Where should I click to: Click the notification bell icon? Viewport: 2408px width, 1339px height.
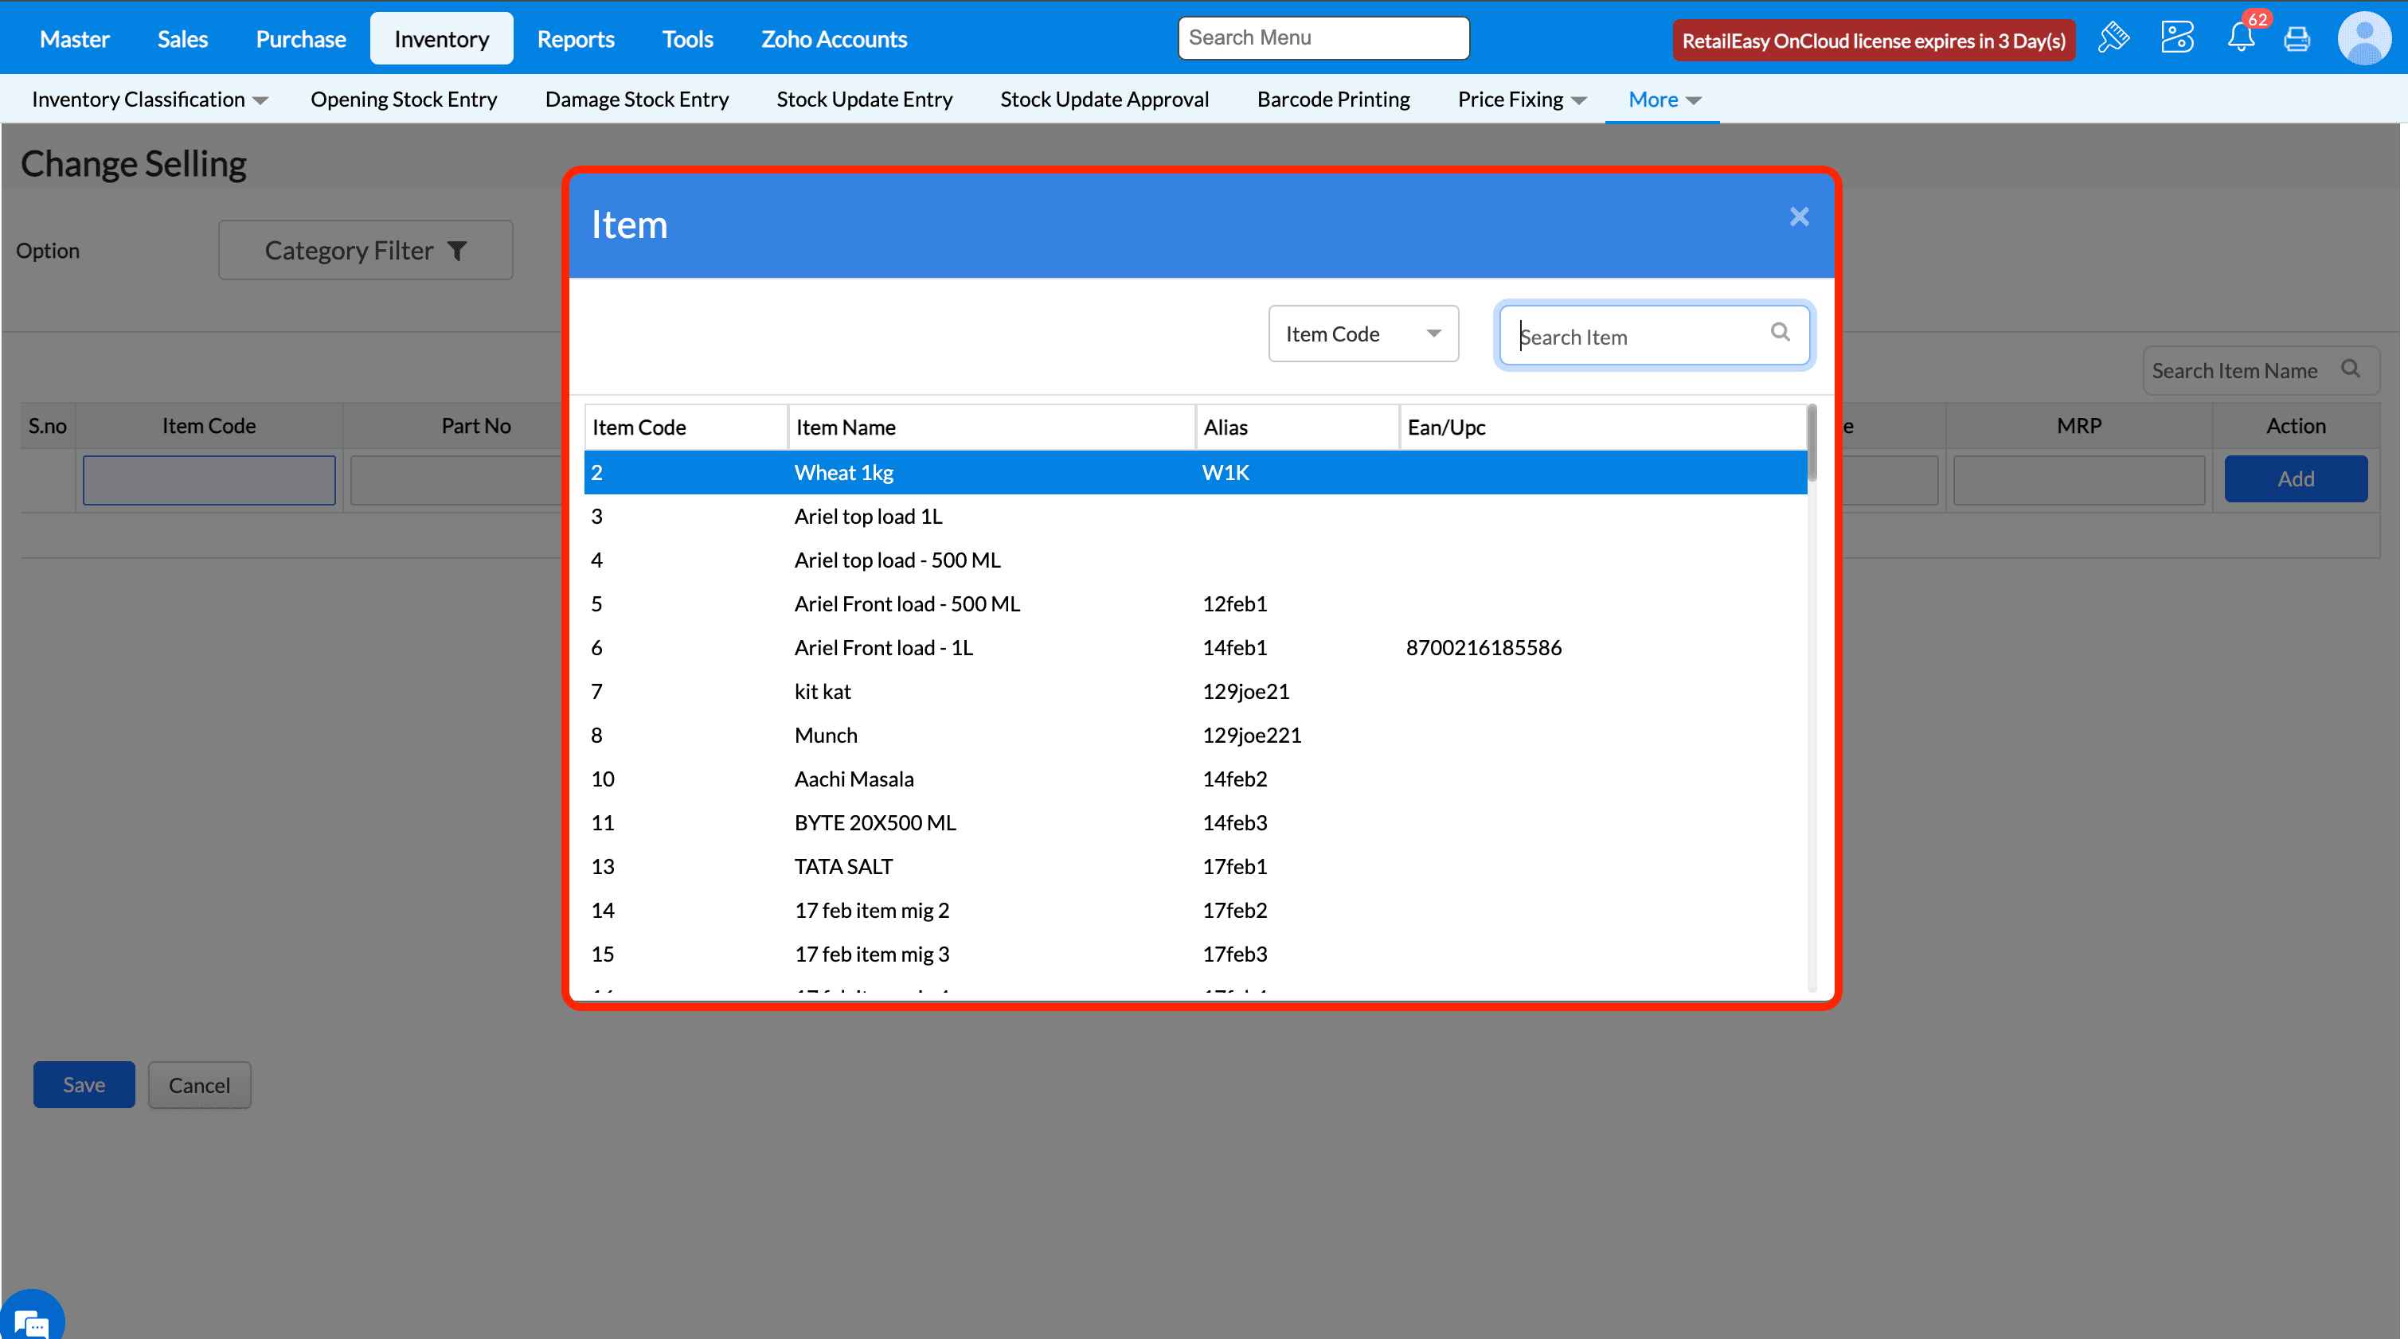[2240, 38]
